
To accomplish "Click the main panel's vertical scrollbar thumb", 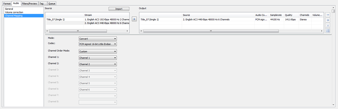I will [333, 12].
